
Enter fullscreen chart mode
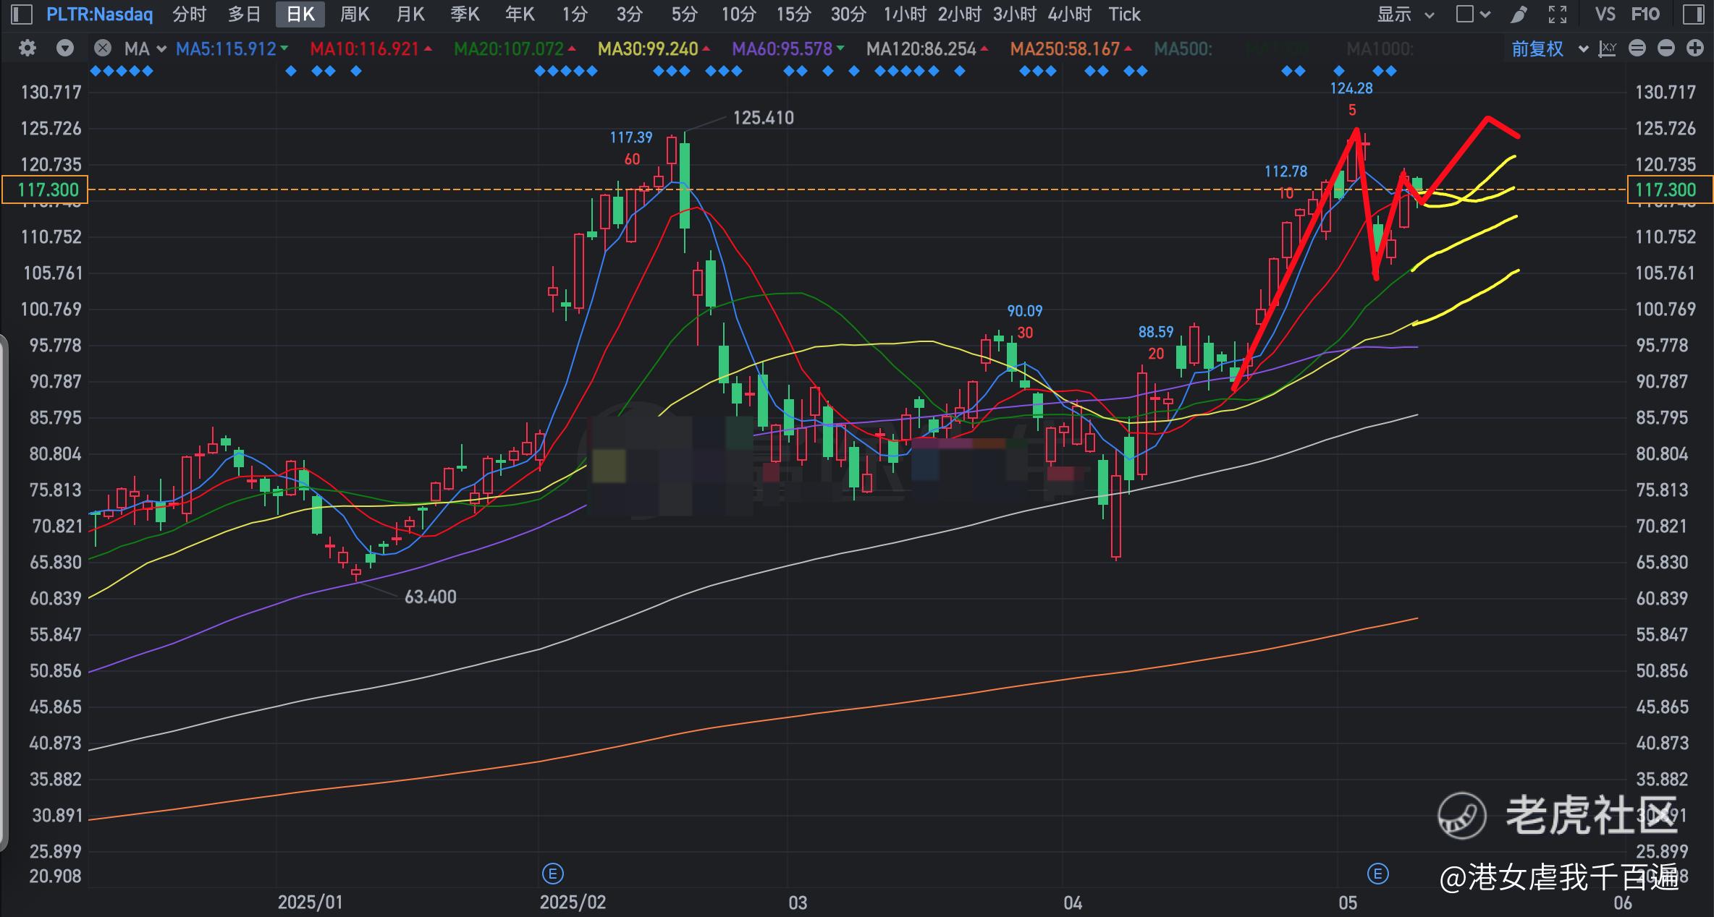(1557, 14)
